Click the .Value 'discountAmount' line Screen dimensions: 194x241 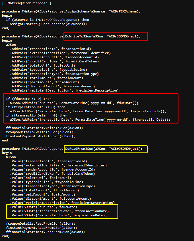tap(50, 199)
